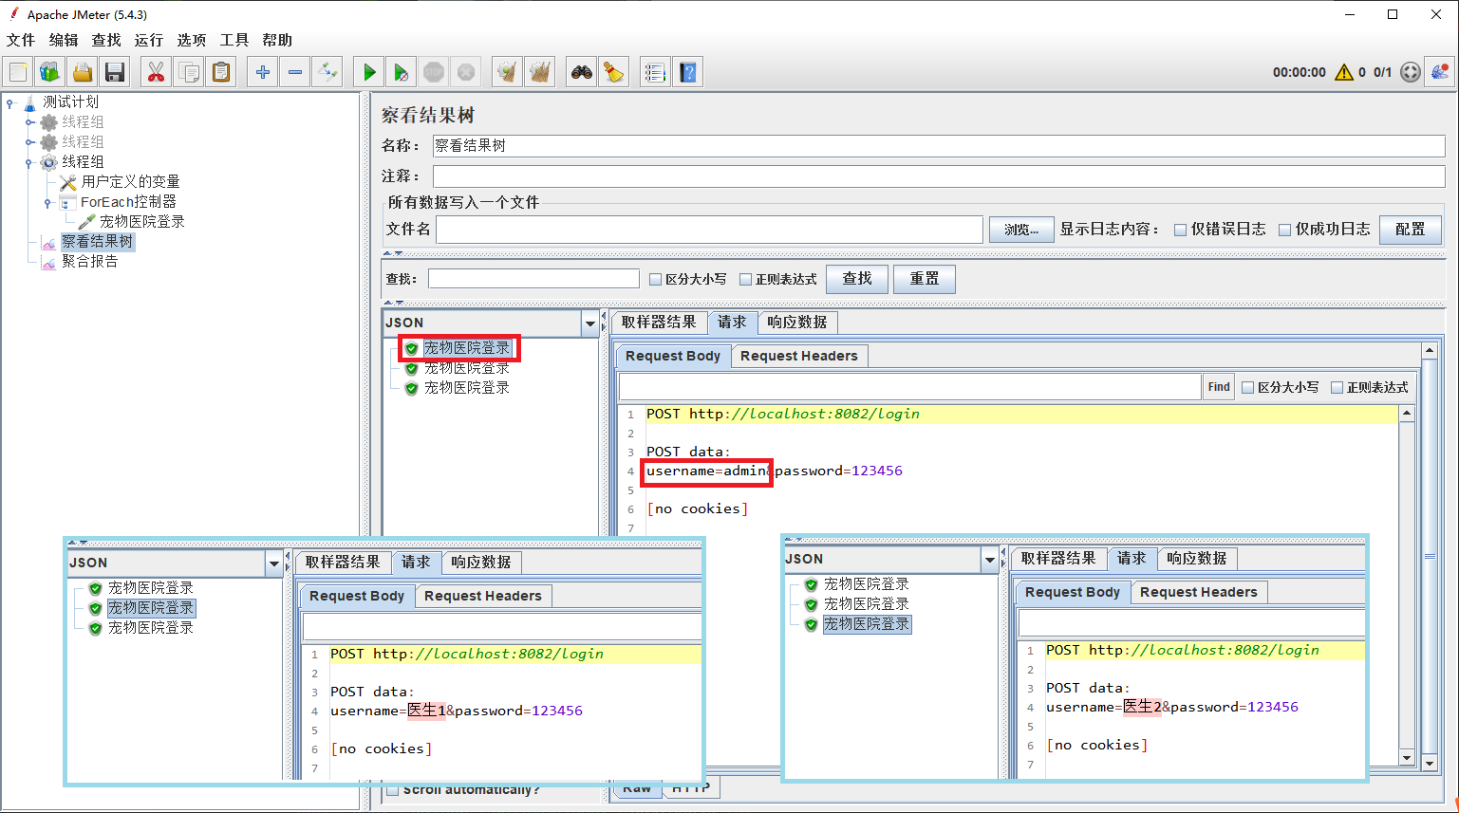Click the green Start test run icon

coord(369,72)
